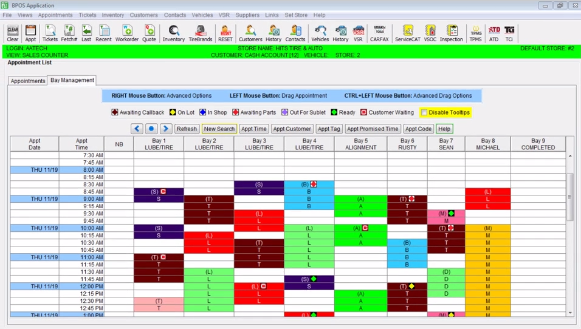Click the Bay 9 COMPLETED column header
Screen dimensions: 581x329
[538, 144]
